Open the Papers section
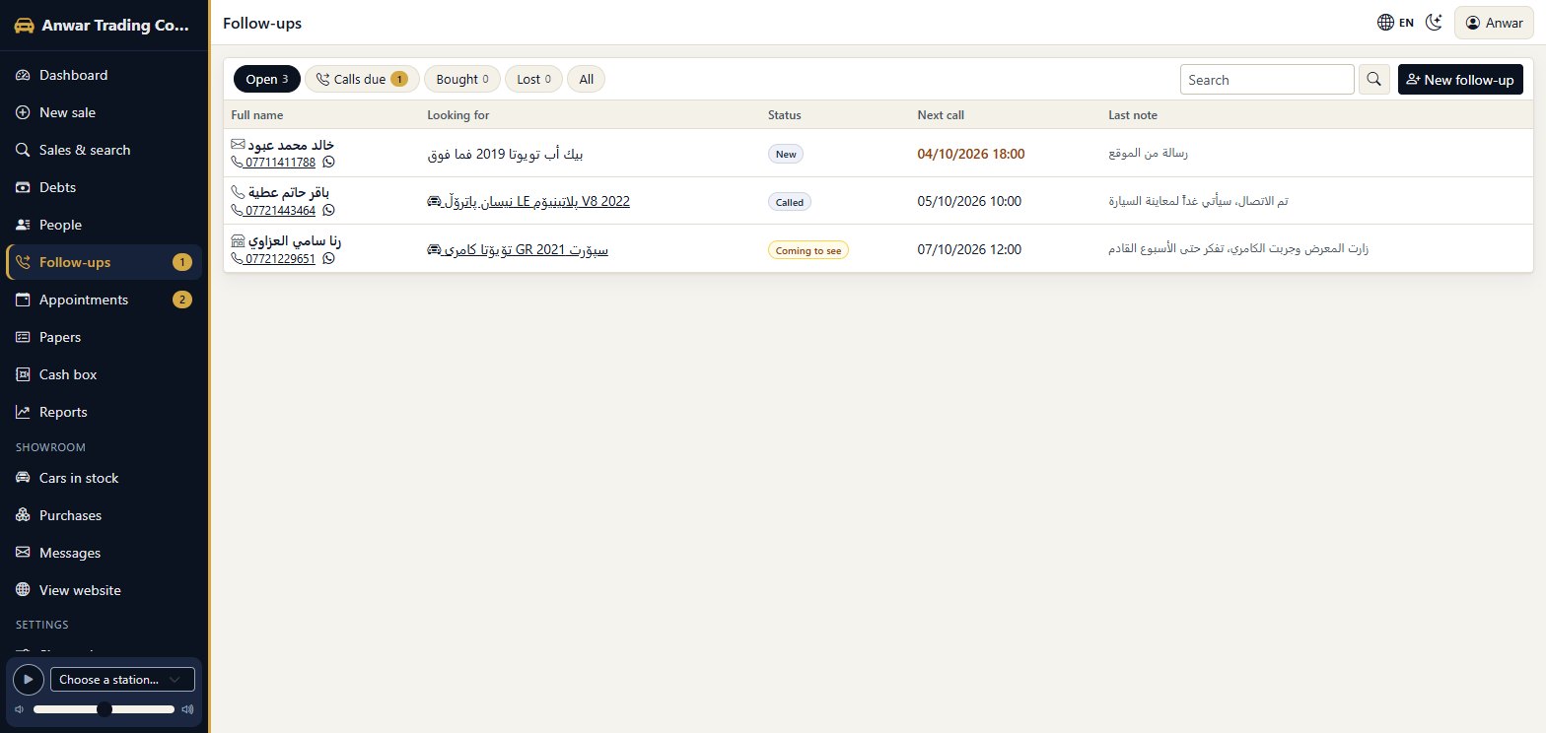 [105, 337]
